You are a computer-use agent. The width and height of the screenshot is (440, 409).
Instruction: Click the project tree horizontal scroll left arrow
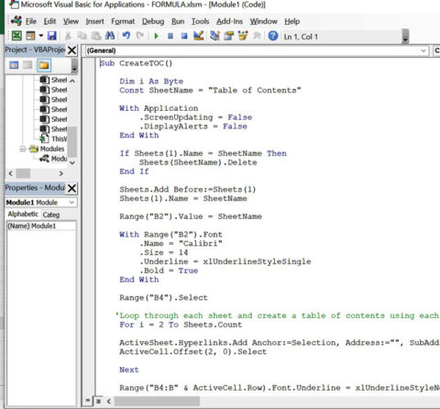(x=11, y=173)
